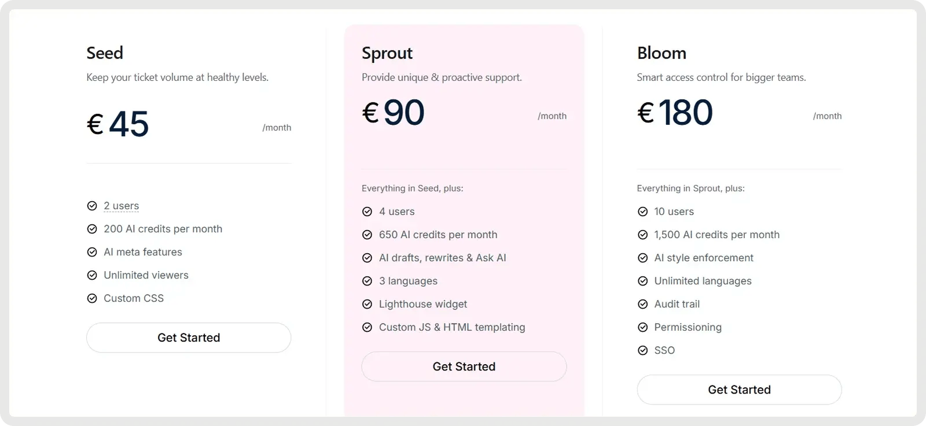Click the check icon next to "Custom CSS"
This screenshot has width=926, height=426.
pyautogui.click(x=92, y=298)
